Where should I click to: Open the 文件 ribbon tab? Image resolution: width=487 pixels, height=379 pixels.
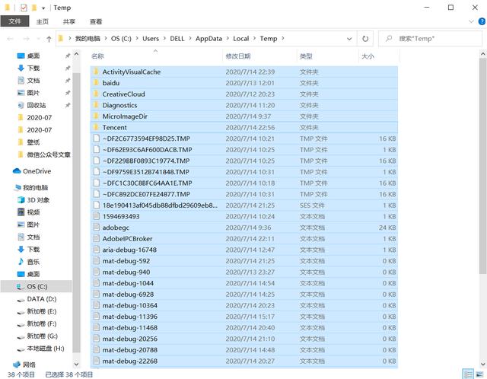[14, 21]
